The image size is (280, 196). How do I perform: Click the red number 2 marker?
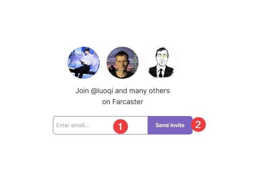(x=198, y=125)
